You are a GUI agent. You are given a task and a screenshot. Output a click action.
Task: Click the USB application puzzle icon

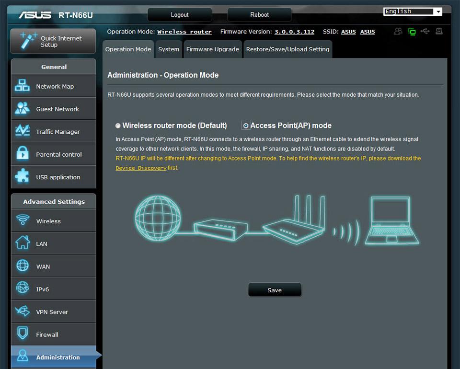coord(22,176)
